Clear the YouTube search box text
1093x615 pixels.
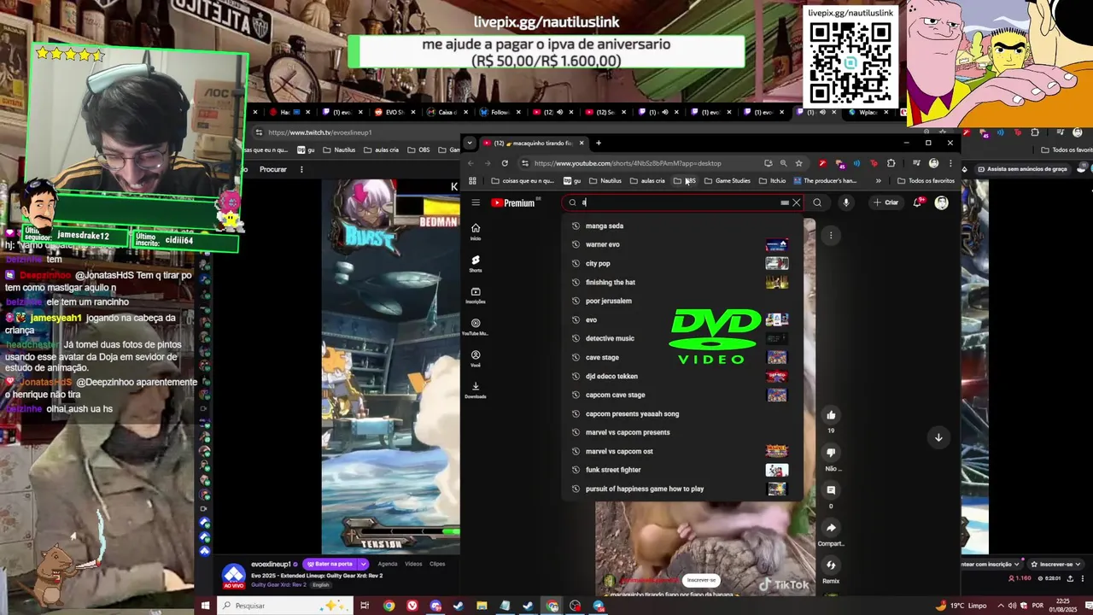pyautogui.click(x=797, y=202)
